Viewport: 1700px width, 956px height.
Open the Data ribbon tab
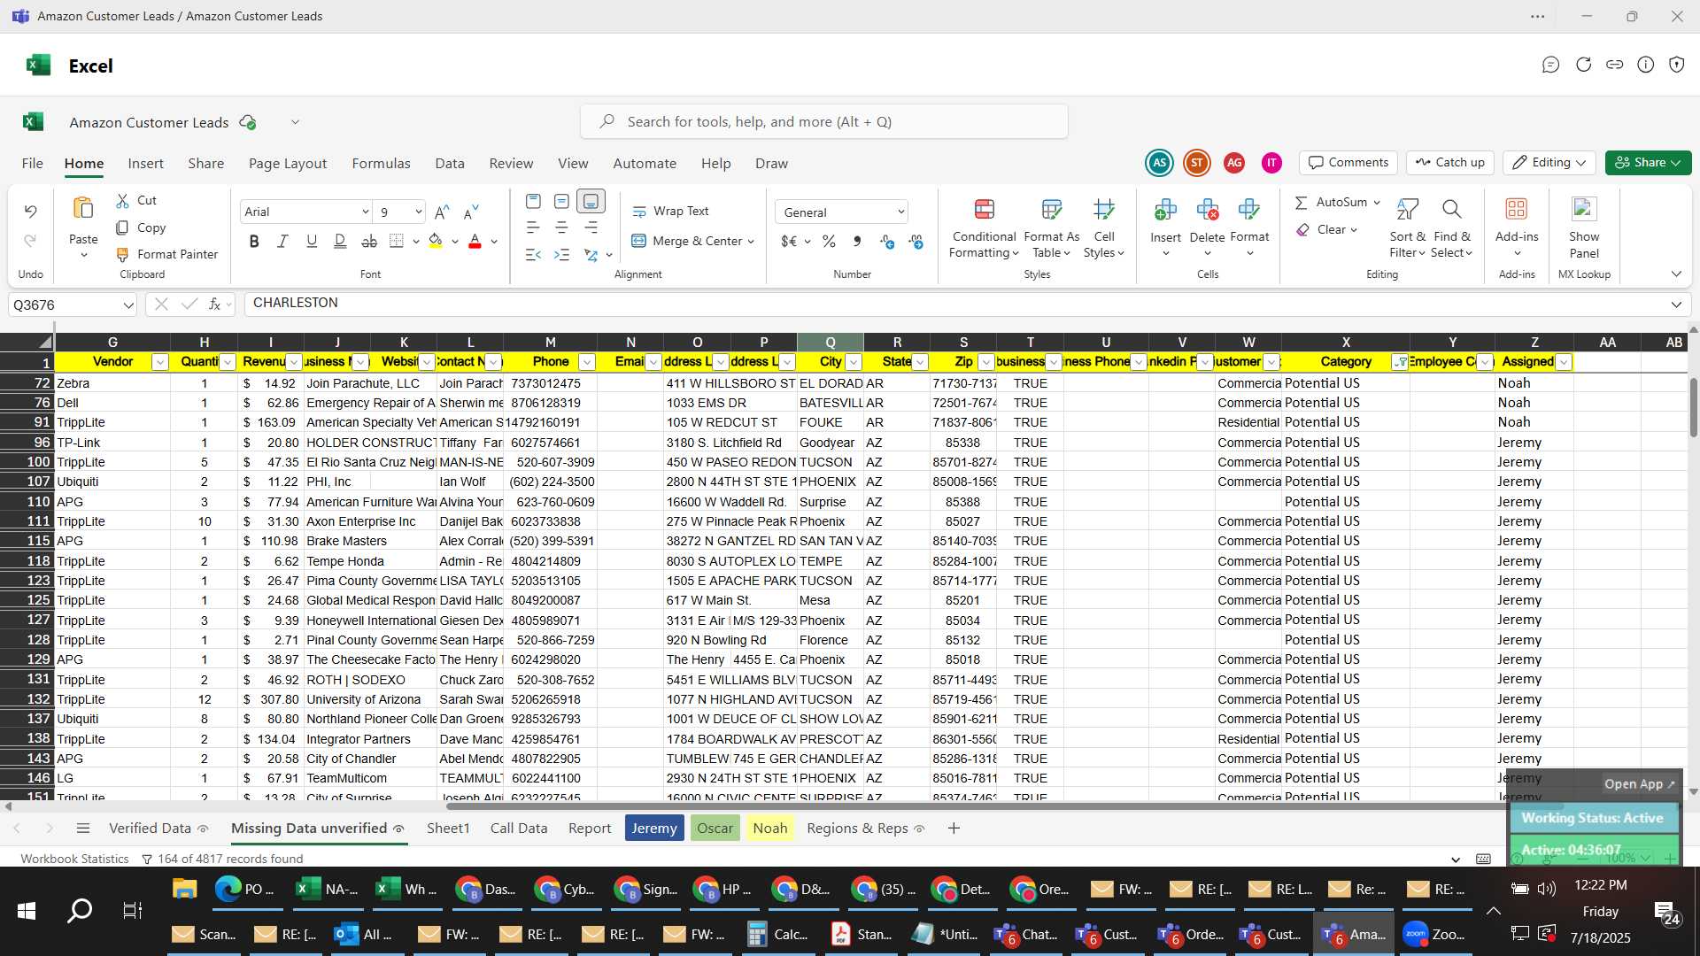450,164
